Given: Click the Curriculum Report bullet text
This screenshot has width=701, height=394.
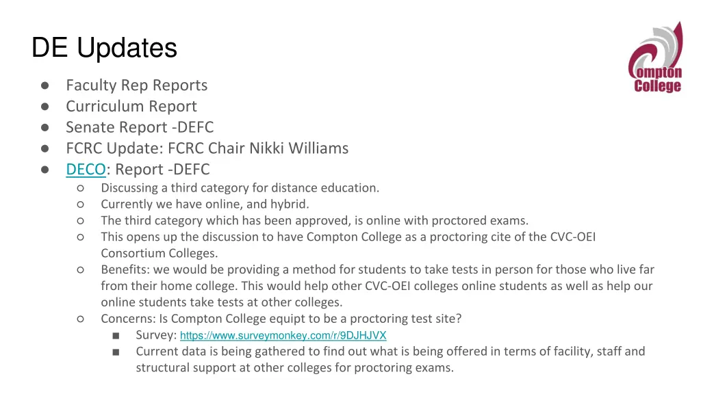Looking at the screenshot, I should 131,106.
